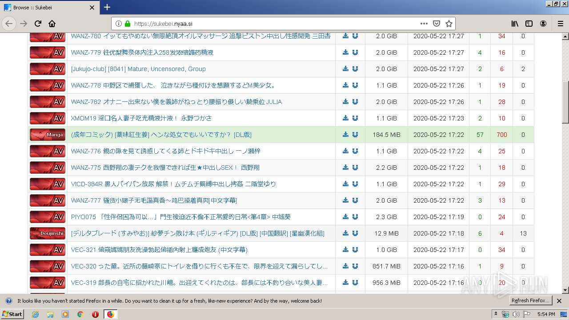The width and height of the screenshot is (569, 320).
Task: Launch Opera from the taskbar
Action: pos(95,314)
